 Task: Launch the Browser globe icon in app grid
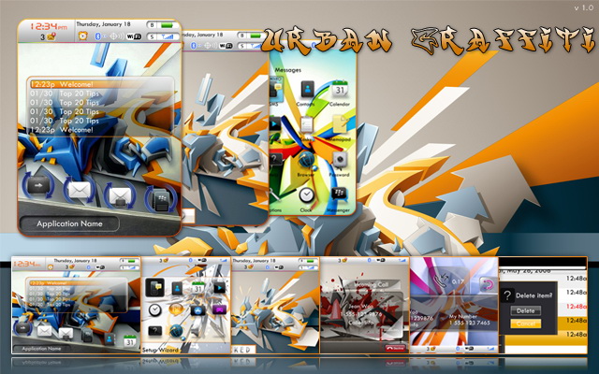(306, 160)
